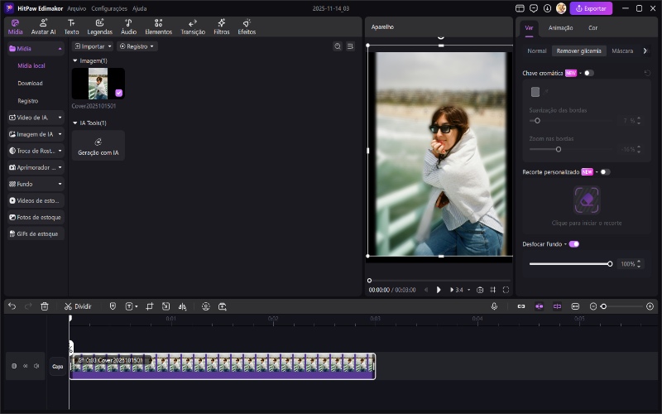Collapse the Imagem(1) section
The image size is (662, 414).
75,60
